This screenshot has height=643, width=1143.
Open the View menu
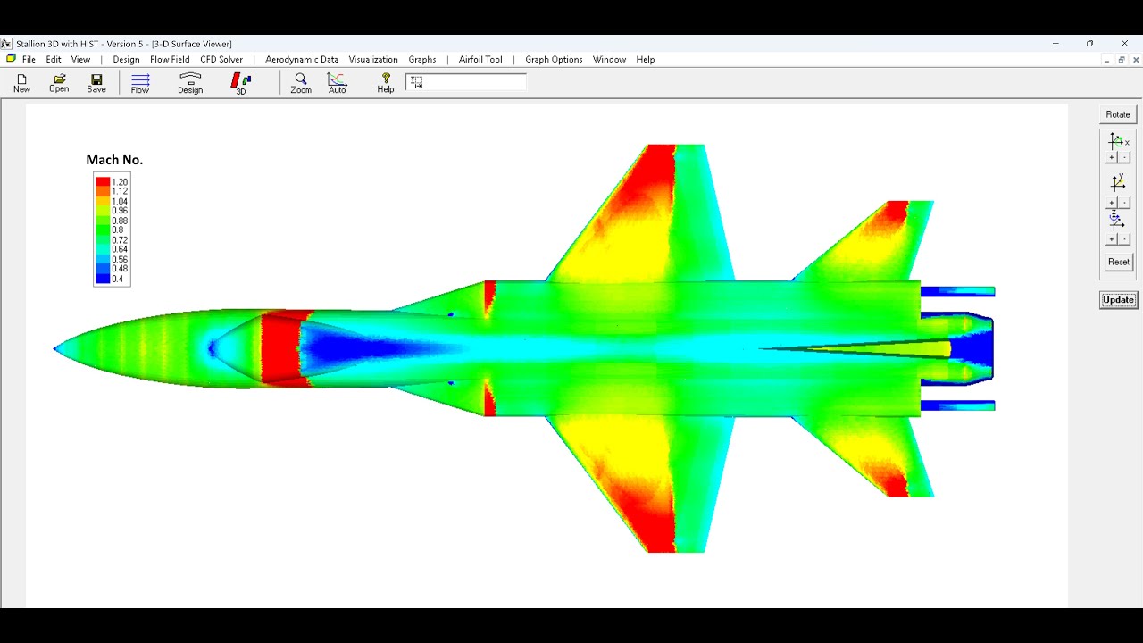(x=80, y=60)
